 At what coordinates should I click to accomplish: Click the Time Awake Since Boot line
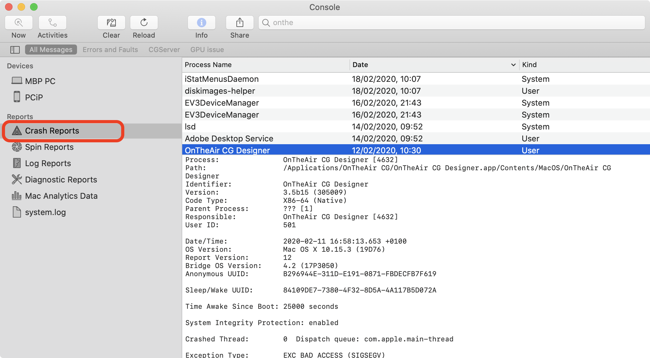(262, 307)
